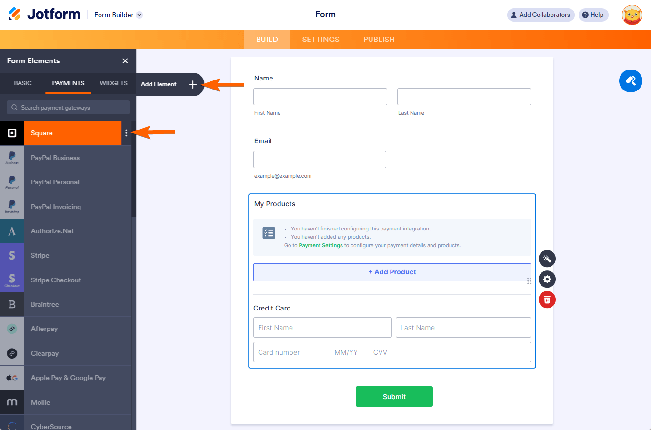
Task: Switch to the PUBLISH tab
Action: 379,40
